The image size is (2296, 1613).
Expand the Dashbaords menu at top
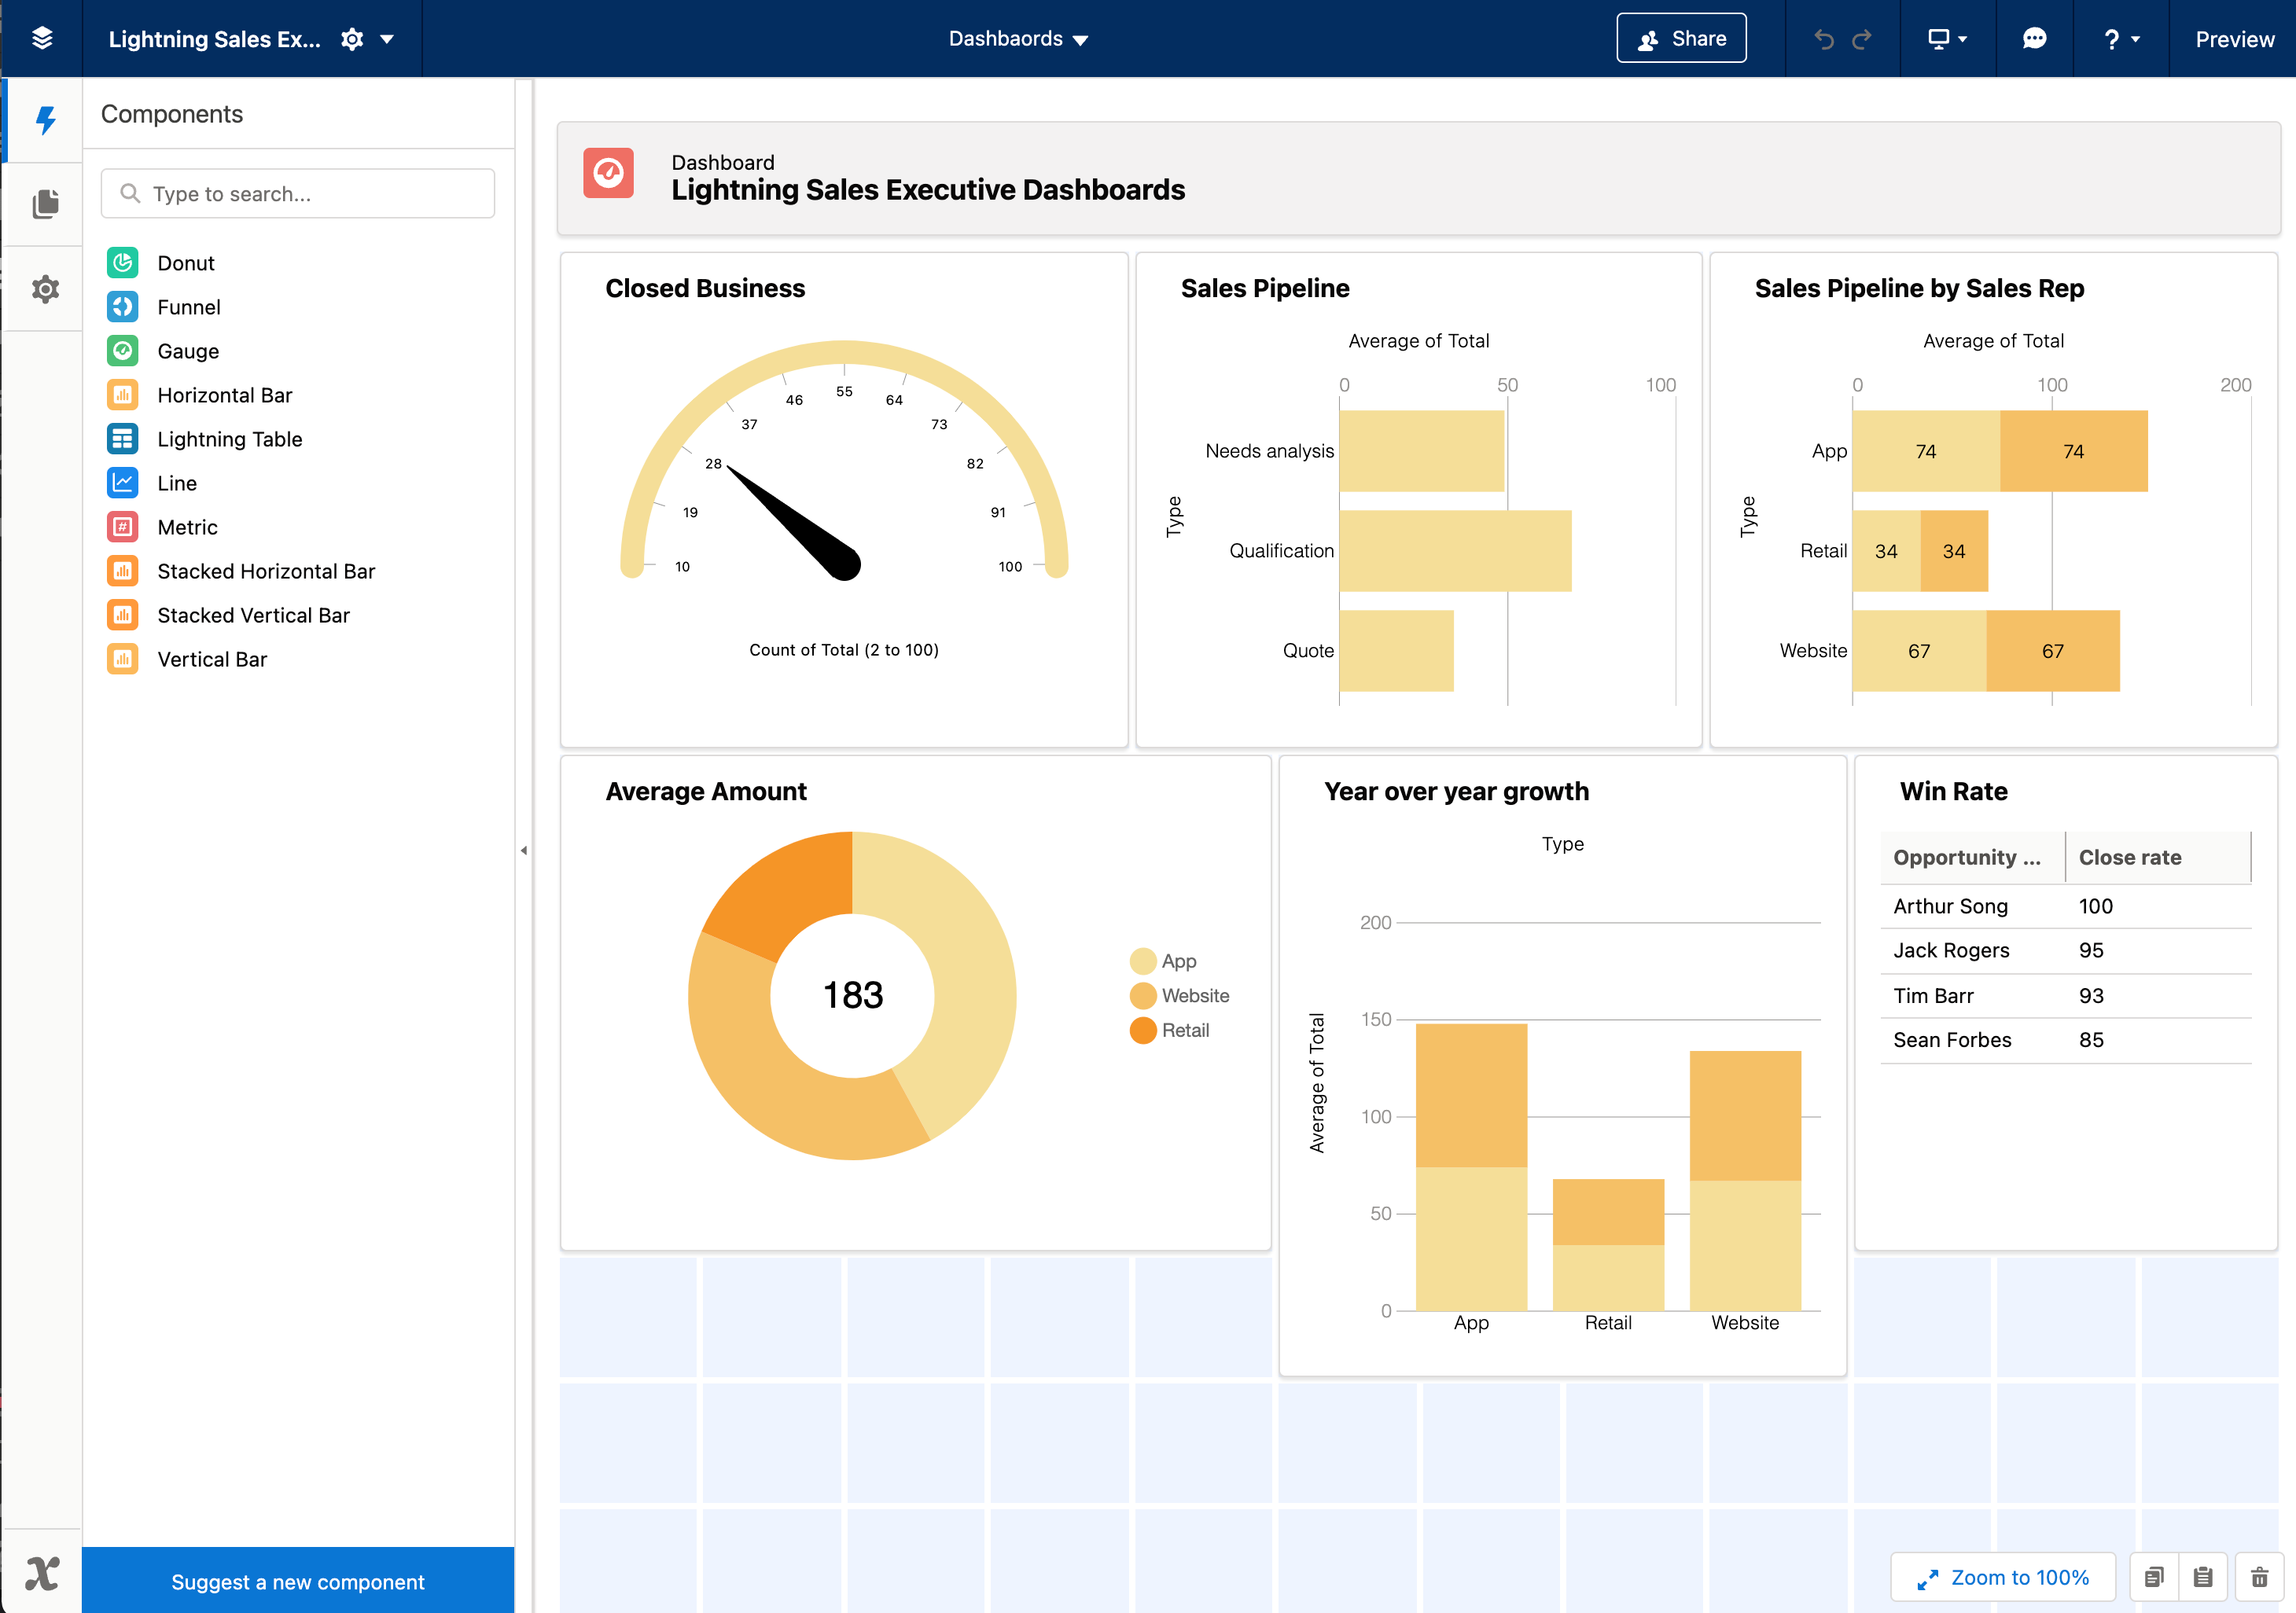(x=1019, y=39)
